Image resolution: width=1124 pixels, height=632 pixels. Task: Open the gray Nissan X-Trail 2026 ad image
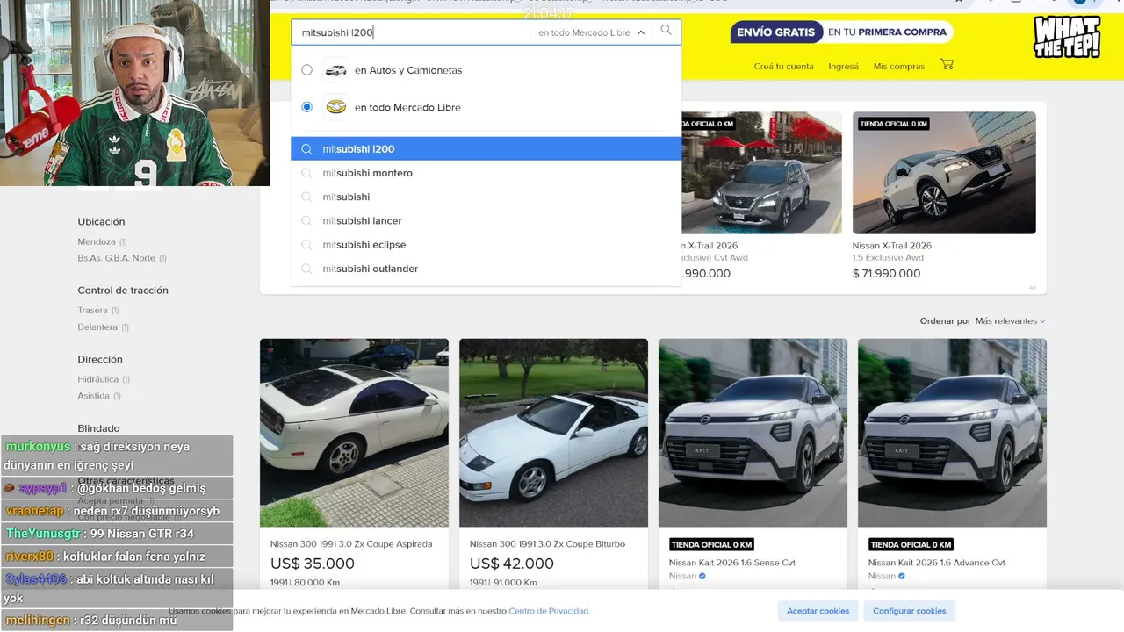[x=762, y=173]
